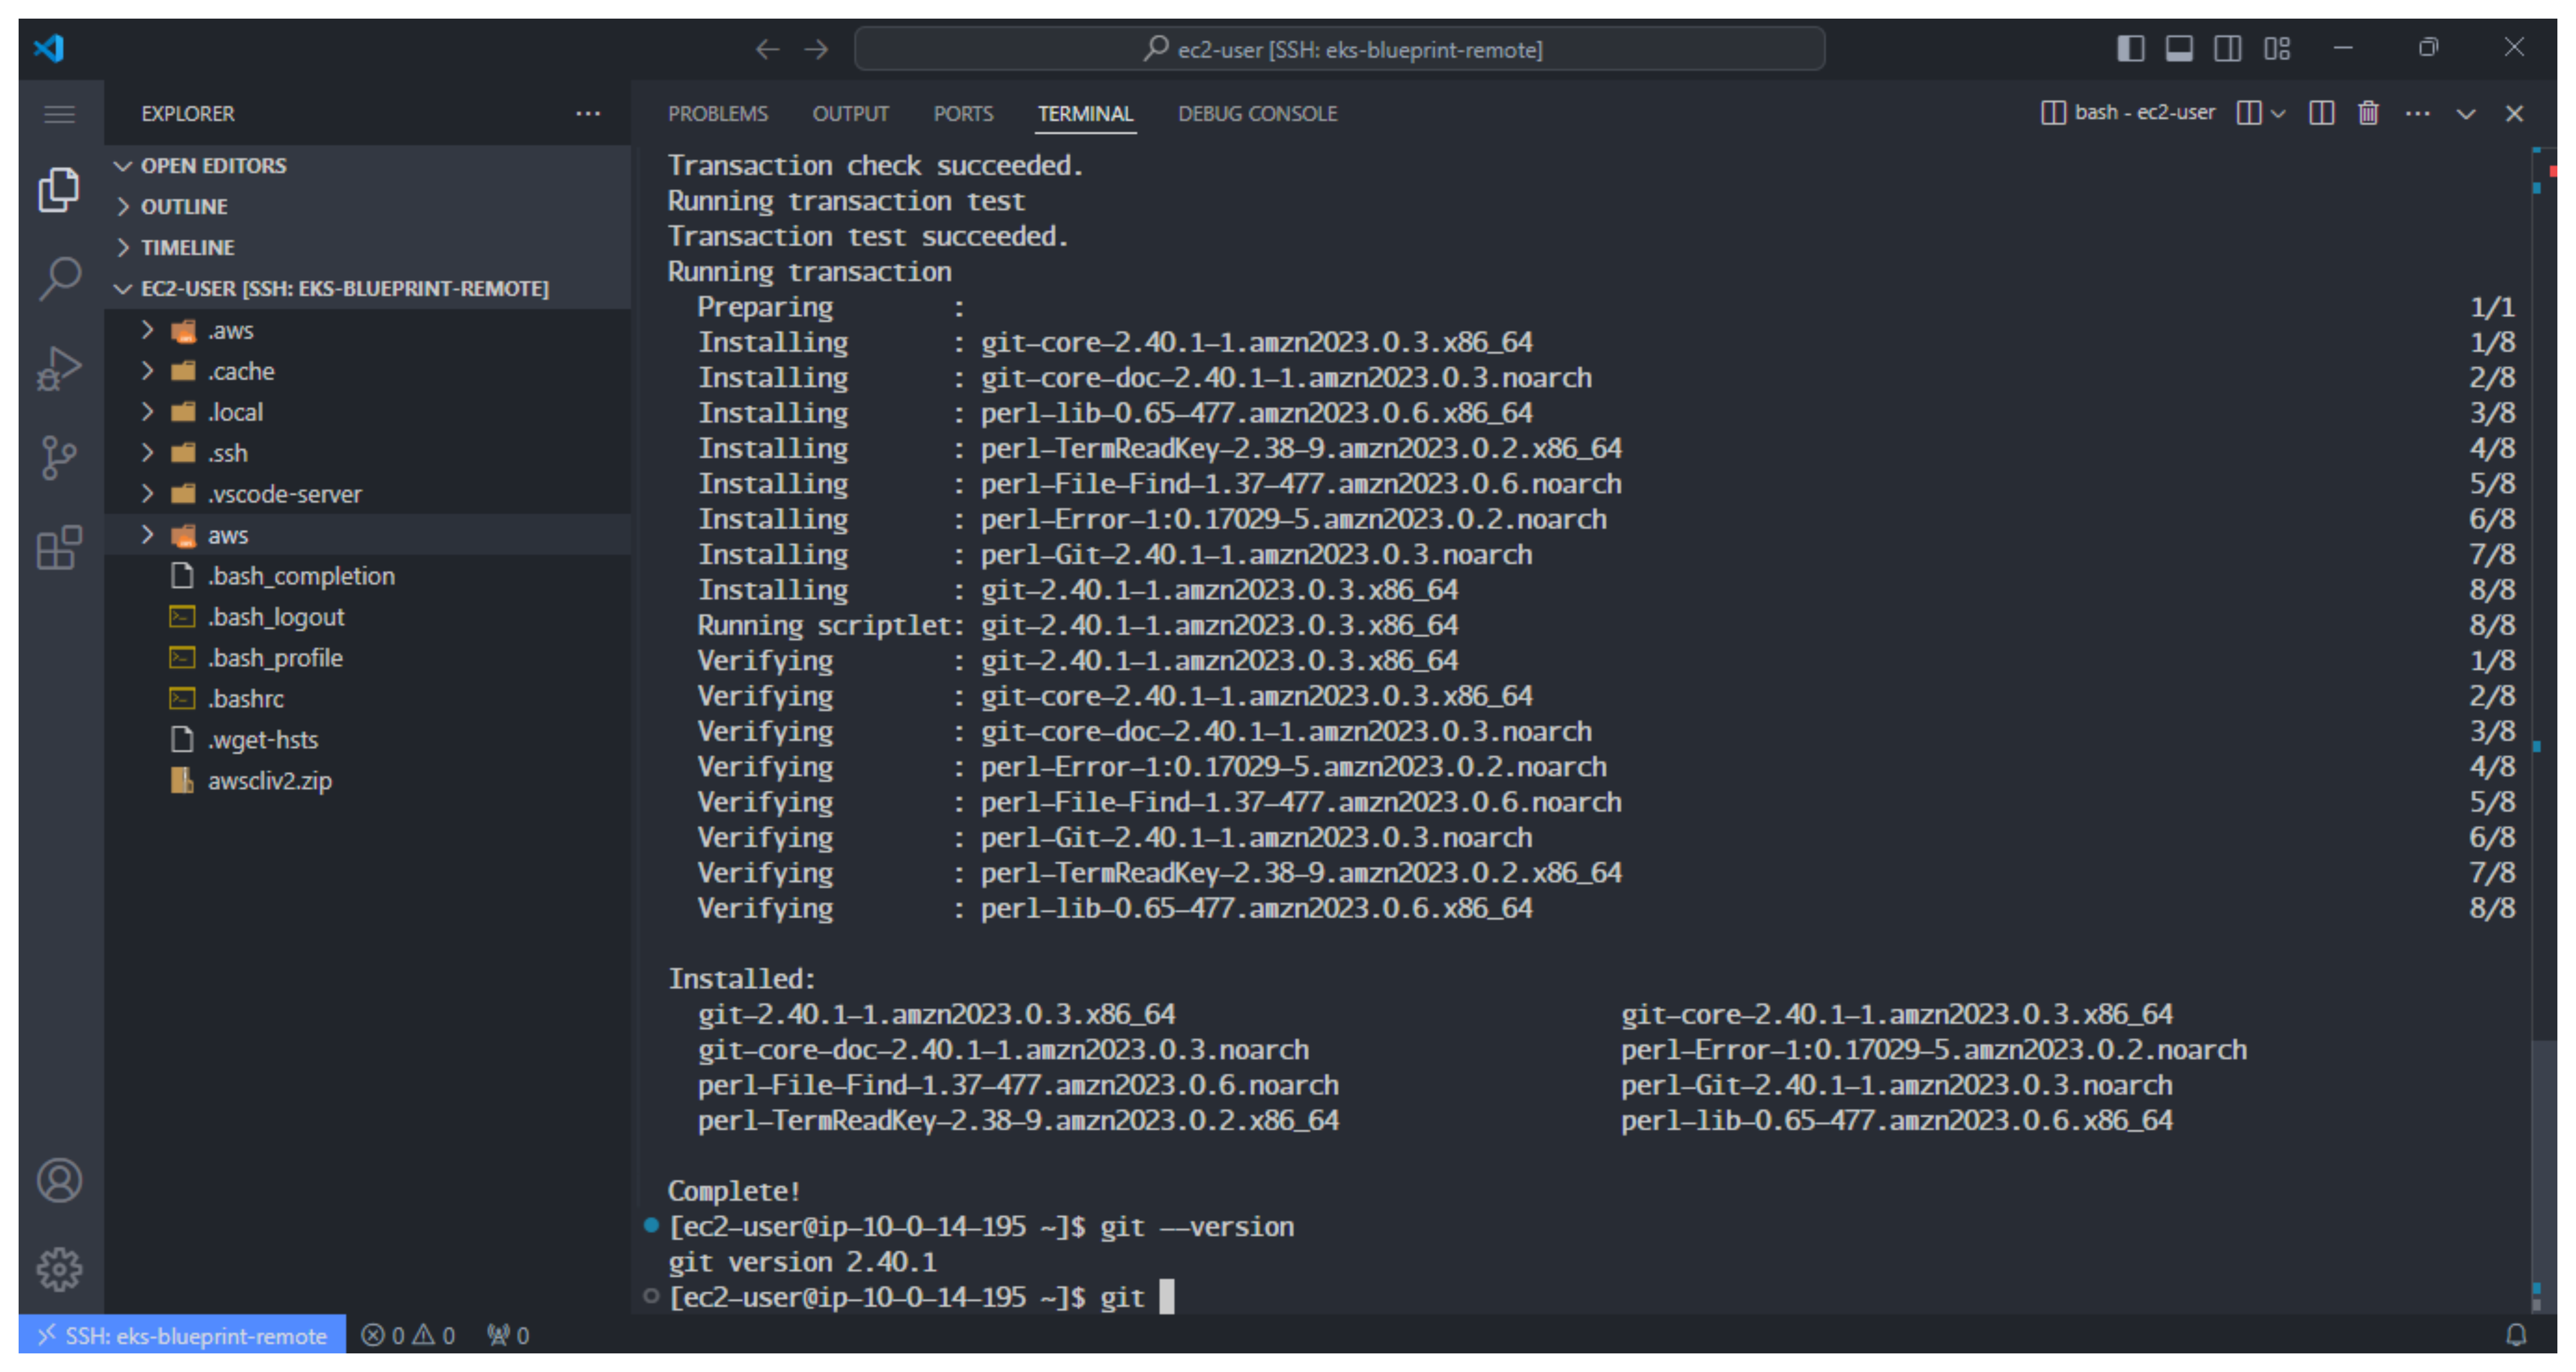Open Explorer views and more actions

[x=588, y=114]
